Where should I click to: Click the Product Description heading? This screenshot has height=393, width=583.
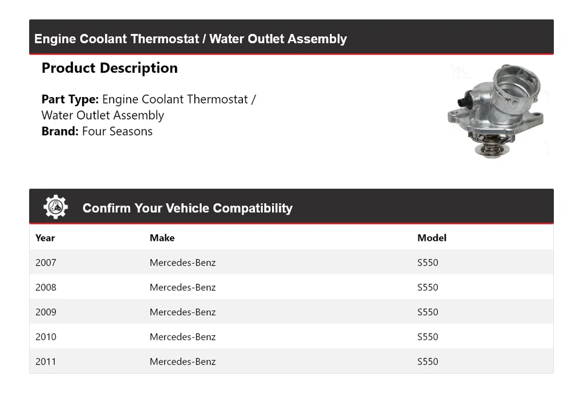point(109,68)
